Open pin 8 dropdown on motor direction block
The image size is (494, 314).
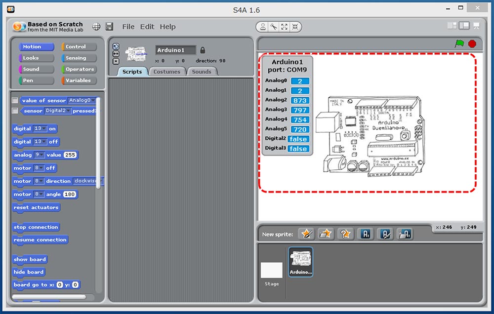(x=39, y=181)
